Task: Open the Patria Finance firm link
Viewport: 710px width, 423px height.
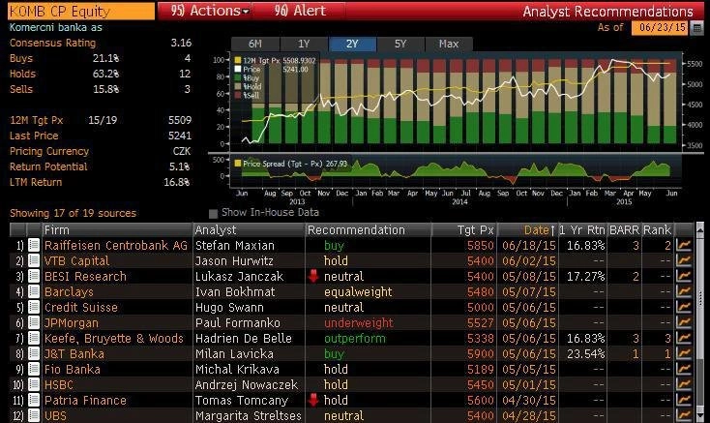Action: 85,401
